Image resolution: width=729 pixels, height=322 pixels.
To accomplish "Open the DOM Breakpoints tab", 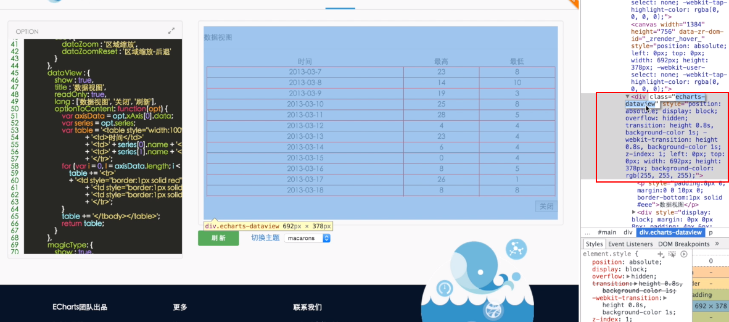I will click(x=684, y=244).
